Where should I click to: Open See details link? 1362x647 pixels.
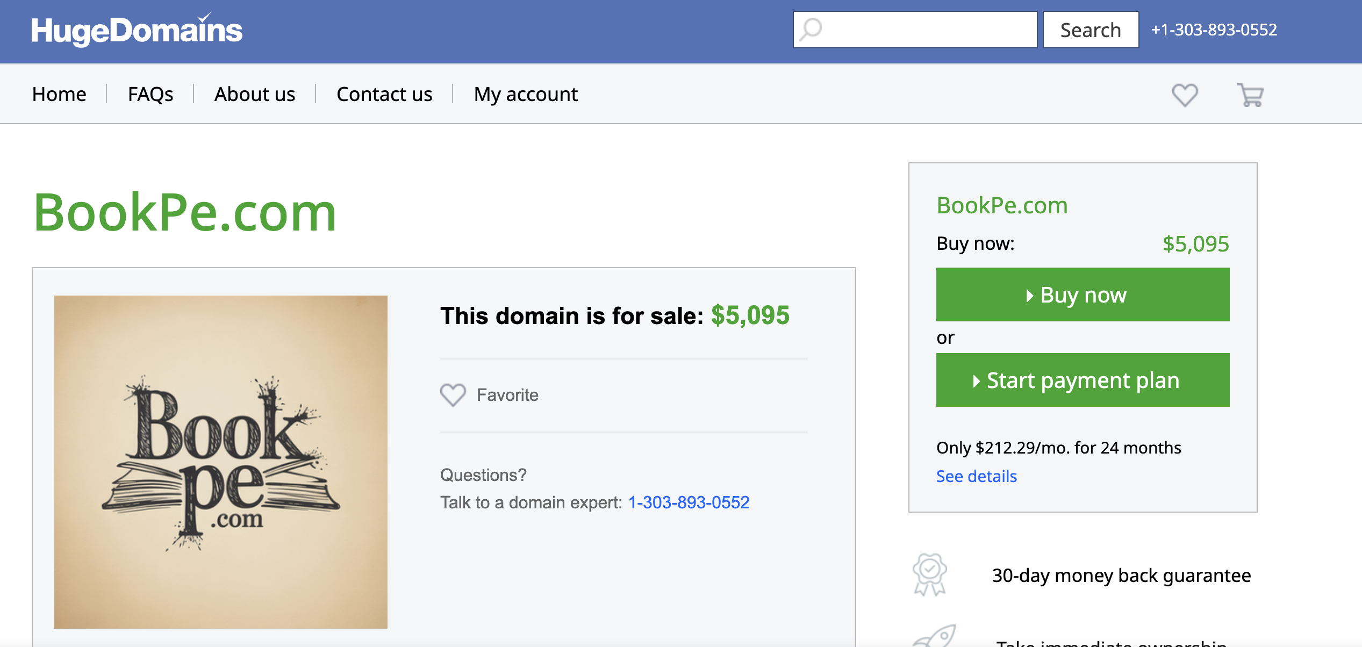pos(976,476)
